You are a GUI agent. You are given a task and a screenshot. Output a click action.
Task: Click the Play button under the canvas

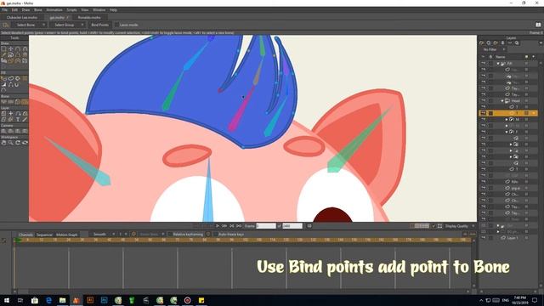(218, 226)
